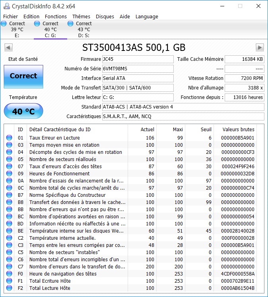Screen dimensions: 268x297
Task: Click the Caractéristiques field S.M.A.R.T., AAM, NCQ
Action: pyautogui.click(x=183, y=116)
